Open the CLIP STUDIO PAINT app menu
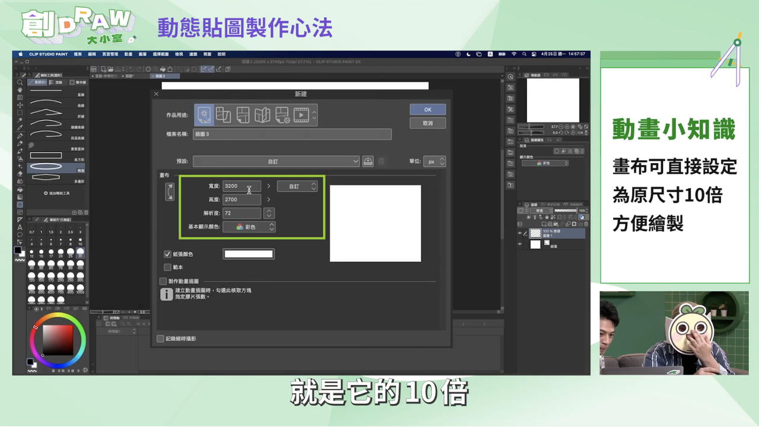759x427 pixels. coord(49,54)
